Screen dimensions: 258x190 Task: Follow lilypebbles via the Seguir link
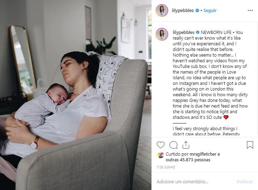pyautogui.click(x=210, y=10)
